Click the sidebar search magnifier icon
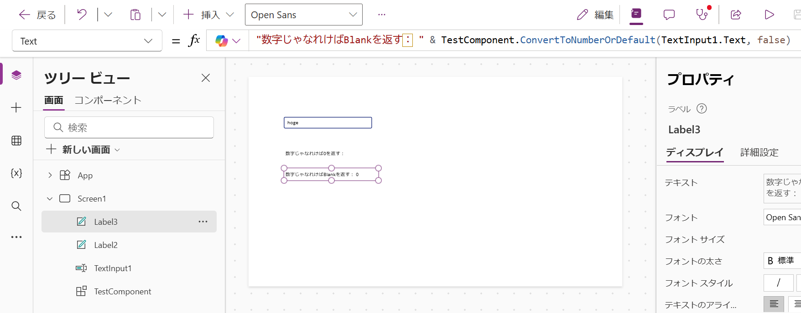The width and height of the screenshot is (801, 313). coord(16,206)
